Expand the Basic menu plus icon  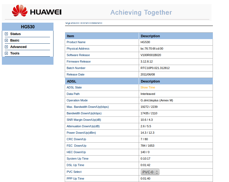[x=6, y=40]
